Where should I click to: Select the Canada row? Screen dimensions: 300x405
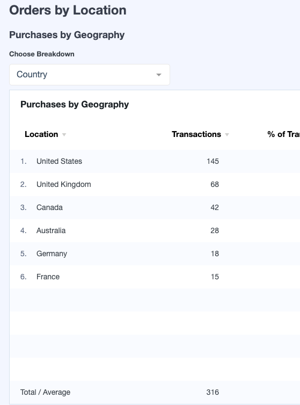coord(155,208)
